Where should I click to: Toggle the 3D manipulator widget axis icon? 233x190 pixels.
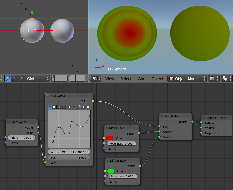2,79
